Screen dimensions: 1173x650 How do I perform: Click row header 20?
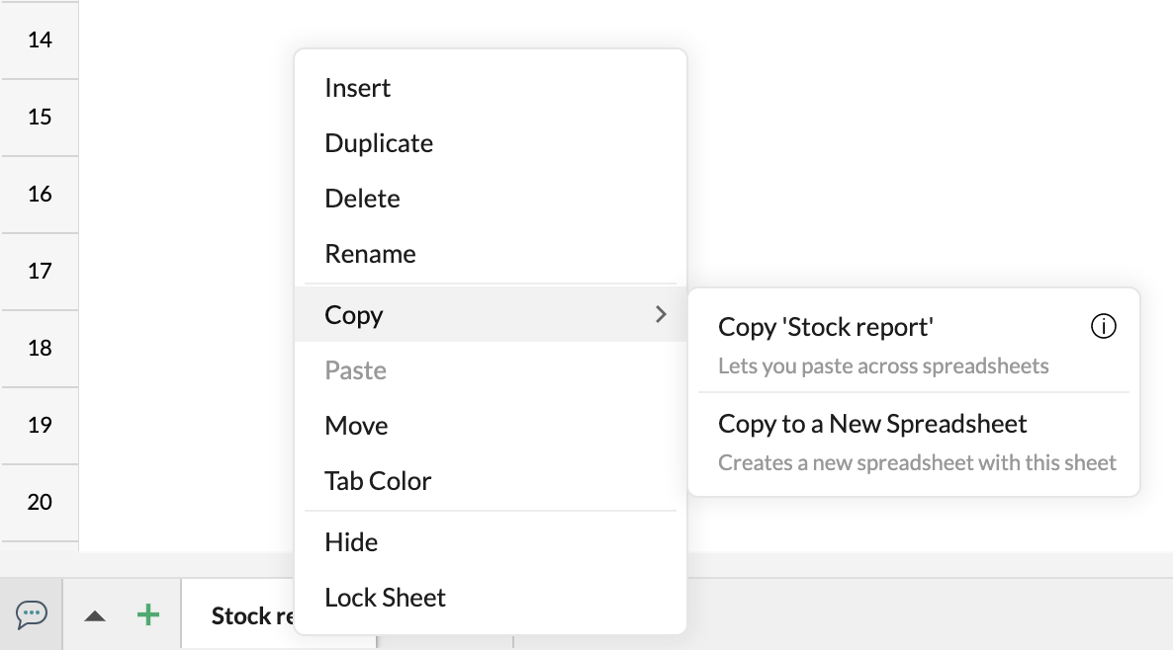pyautogui.click(x=40, y=502)
